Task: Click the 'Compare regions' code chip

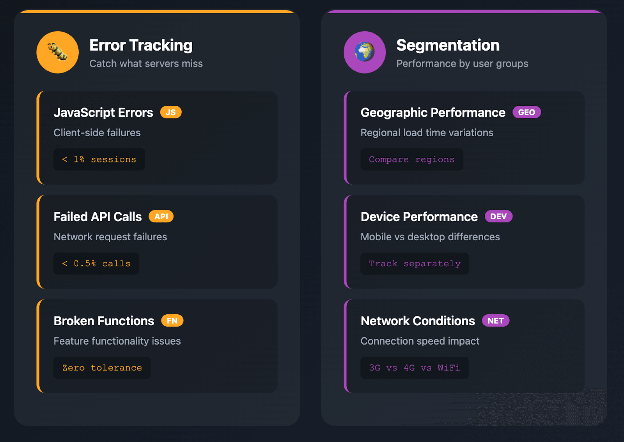Action: point(412,159)
